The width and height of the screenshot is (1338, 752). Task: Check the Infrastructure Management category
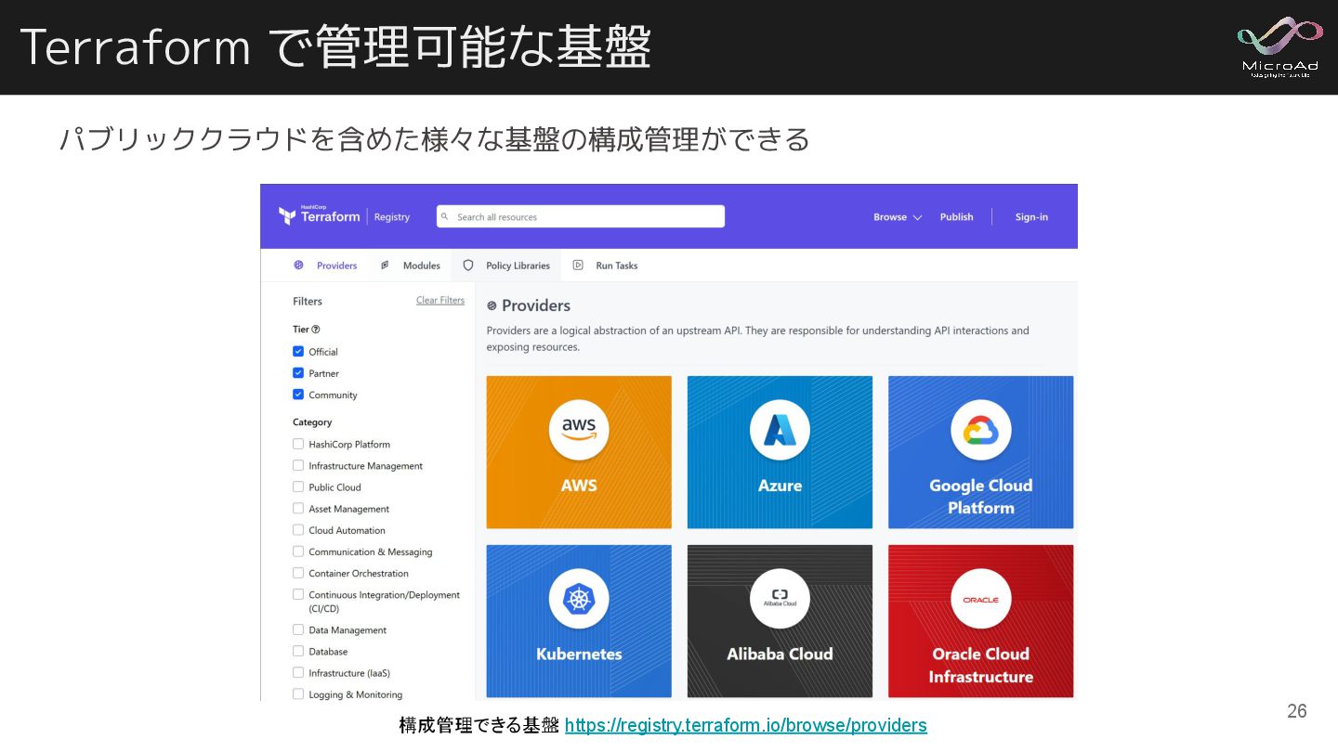click(x=298, y=465)
